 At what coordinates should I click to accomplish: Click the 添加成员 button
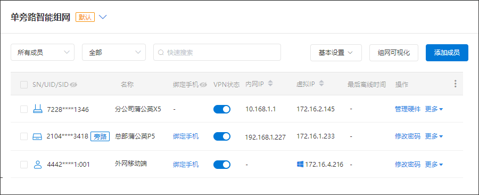pos(447,53)
